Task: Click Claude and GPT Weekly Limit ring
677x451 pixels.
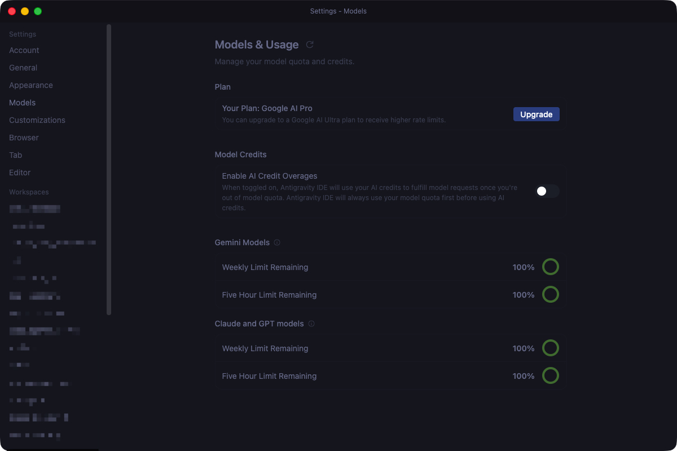Action: click(551, 348)
